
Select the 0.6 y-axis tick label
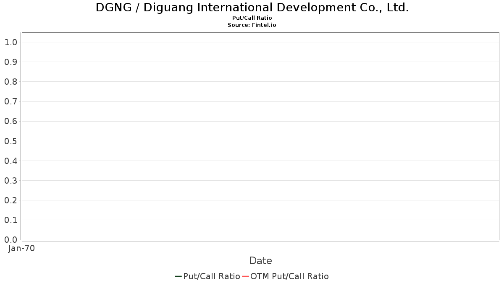[10, 121]
